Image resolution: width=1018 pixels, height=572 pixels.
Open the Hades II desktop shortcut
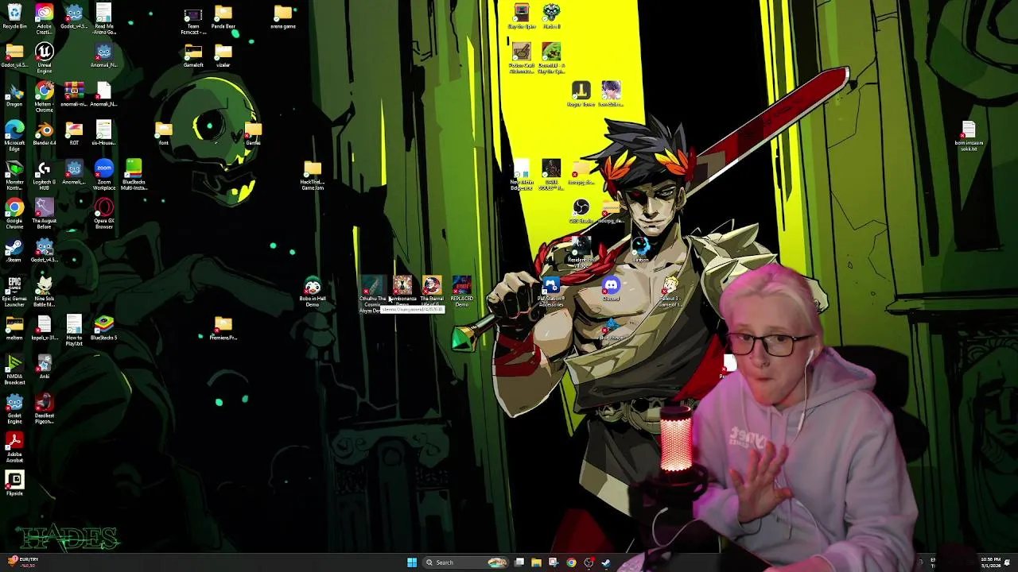tap(551, 17)
